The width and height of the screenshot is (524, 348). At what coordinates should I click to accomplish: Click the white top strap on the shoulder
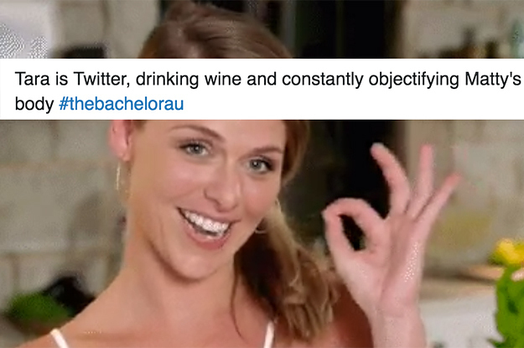point(60,338)
